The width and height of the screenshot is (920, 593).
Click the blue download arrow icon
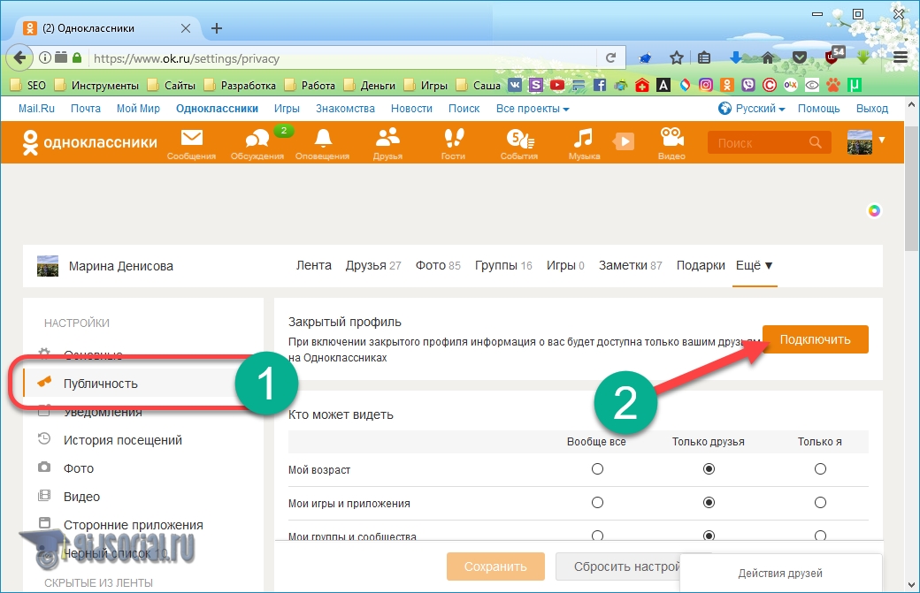pos(736,57)
